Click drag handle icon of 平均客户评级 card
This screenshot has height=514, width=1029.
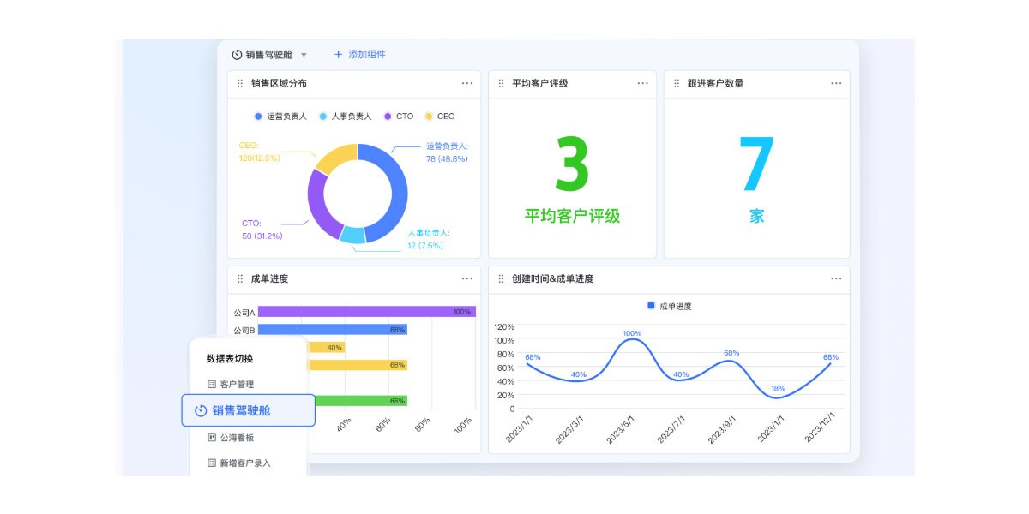502,84
